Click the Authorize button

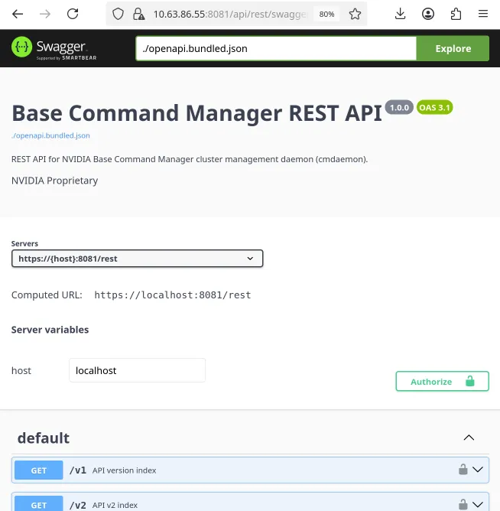click(x=443, y=381)
